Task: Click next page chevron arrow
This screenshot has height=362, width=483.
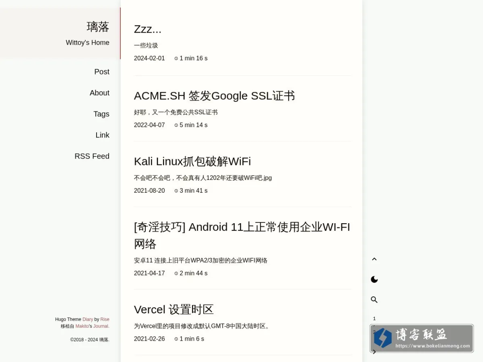Action: [374, 352]
